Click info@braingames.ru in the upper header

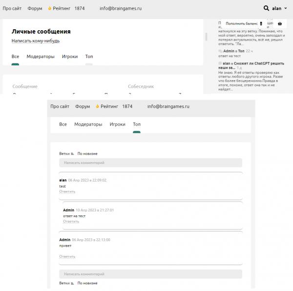[121, 8]
